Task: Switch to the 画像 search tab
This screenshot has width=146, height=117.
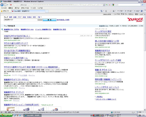Action: (x=10, y=17)
